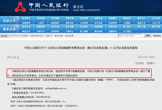Click the People's Bank of China logo
Viewport: 162px width, 110px height.
pos(20,7)
